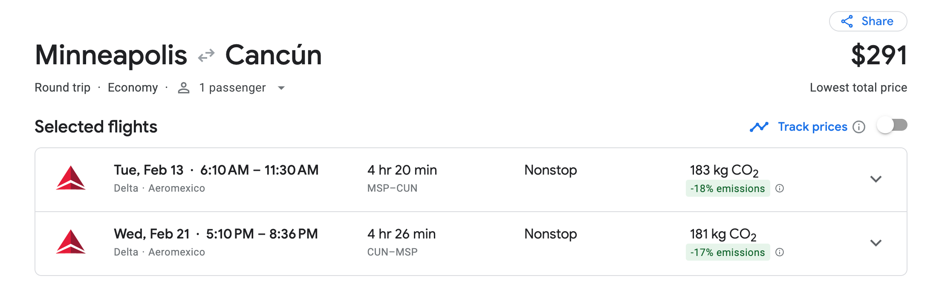This screenshot has height=293, width=942.
Task: Click the info icon beside -17% emissions
Action: 780,253
